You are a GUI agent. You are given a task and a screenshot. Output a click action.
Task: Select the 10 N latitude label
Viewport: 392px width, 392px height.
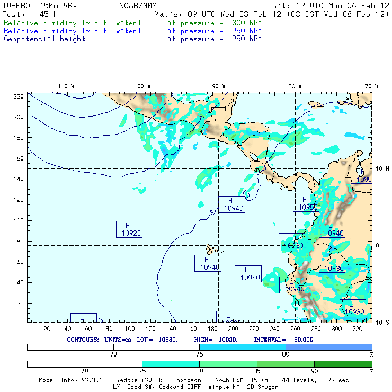tap(382, 168)
